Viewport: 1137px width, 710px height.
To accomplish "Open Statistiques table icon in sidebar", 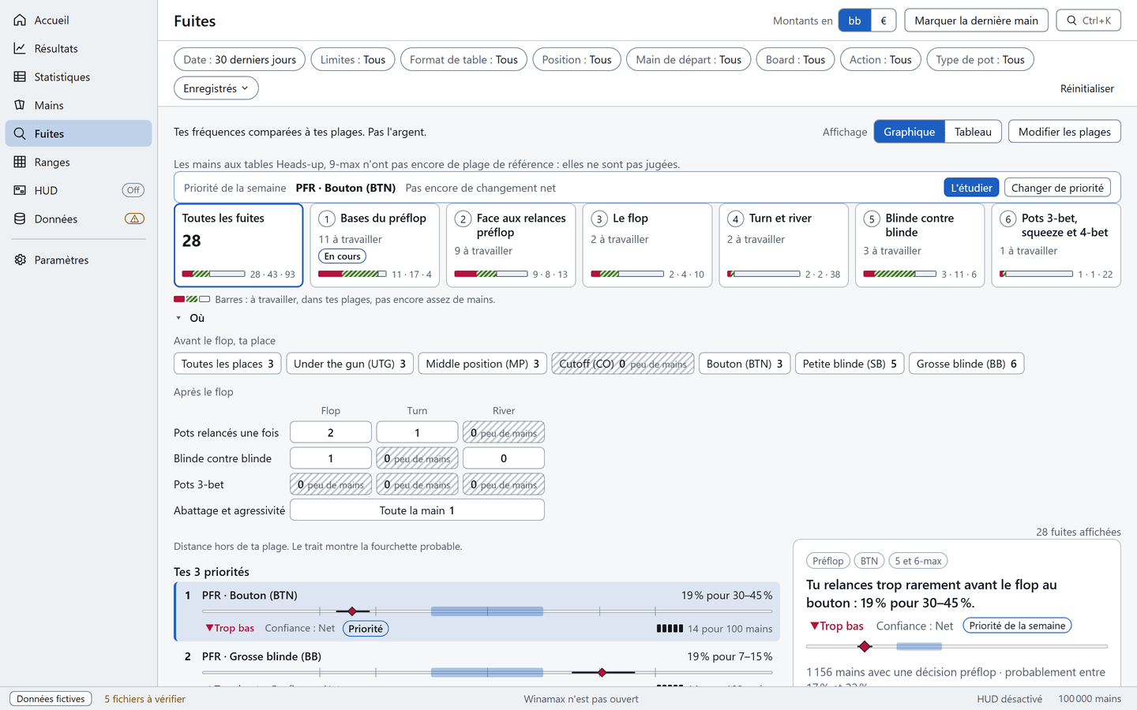I will pos(20,77).
